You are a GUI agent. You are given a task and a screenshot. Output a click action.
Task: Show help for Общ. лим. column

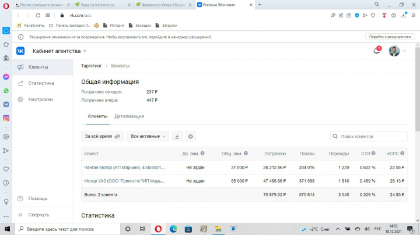click(246, 154)
